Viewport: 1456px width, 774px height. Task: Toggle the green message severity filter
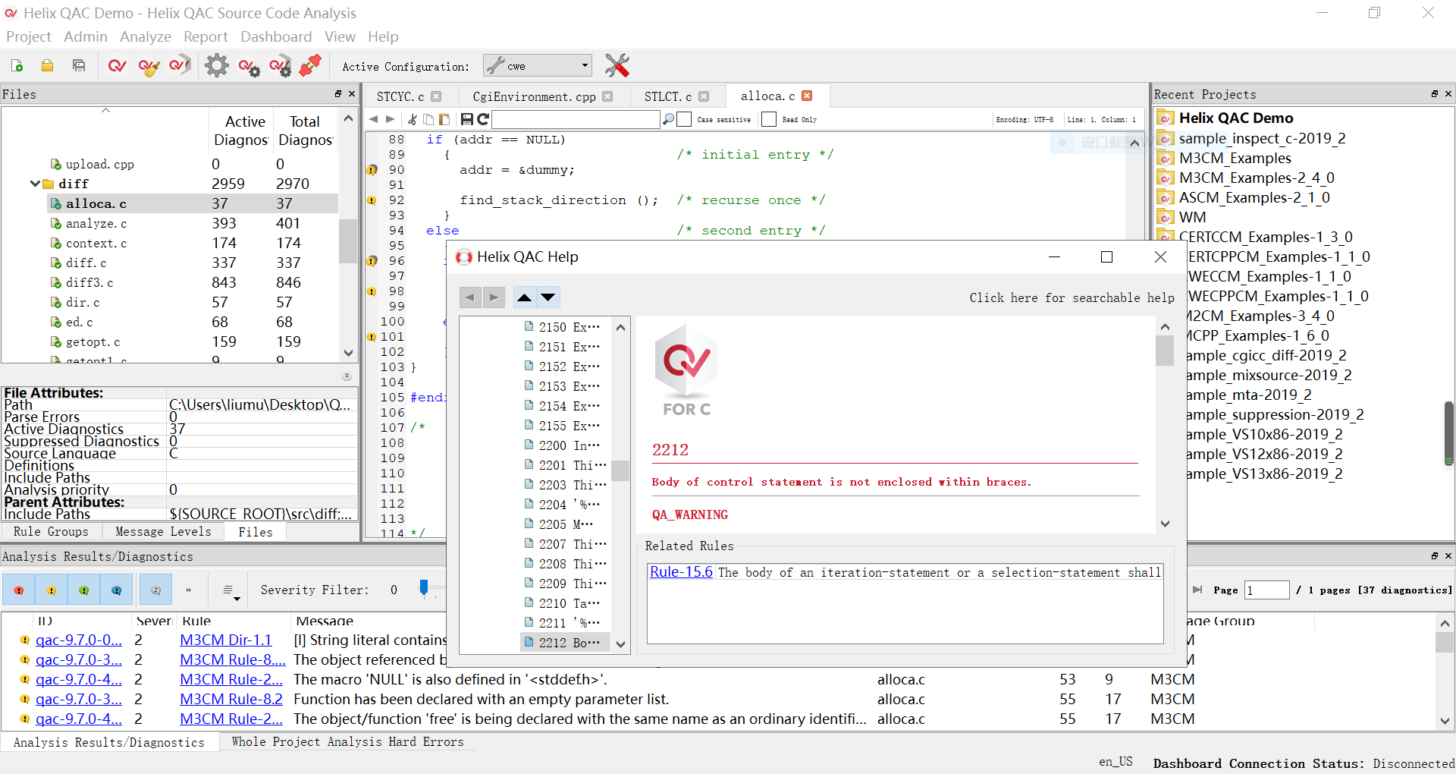[84, 590]
